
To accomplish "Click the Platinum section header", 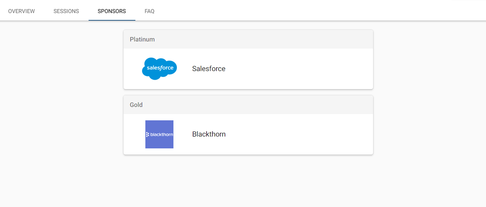I will pos(248,39).
